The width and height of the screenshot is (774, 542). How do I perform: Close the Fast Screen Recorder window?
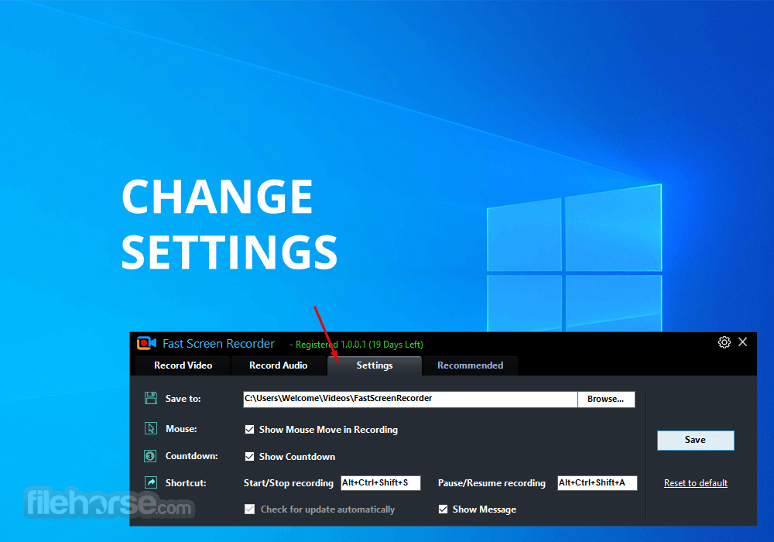pos(742,341)
